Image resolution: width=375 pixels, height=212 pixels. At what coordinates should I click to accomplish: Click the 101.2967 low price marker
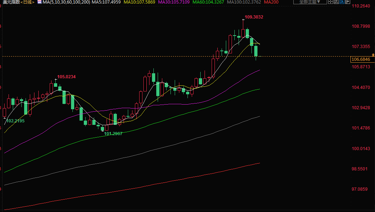pyautogui.click(x=113, y=134)
